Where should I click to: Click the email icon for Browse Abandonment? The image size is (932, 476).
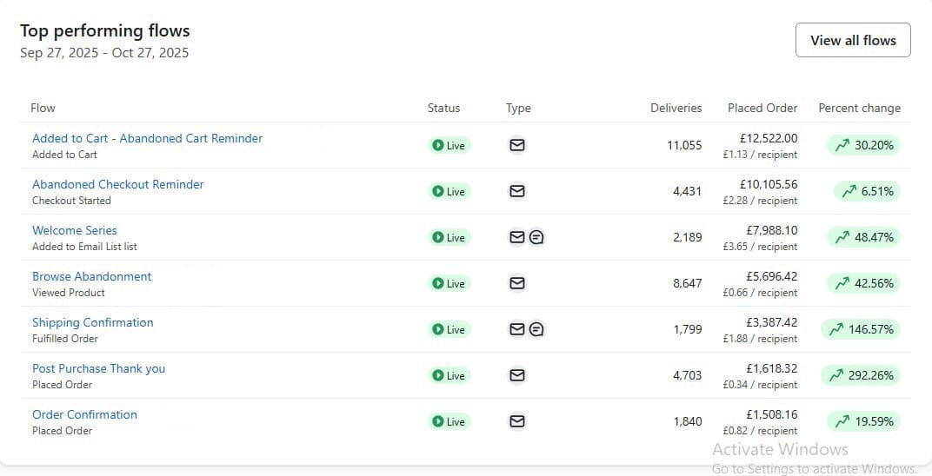[x=517, y=283]
